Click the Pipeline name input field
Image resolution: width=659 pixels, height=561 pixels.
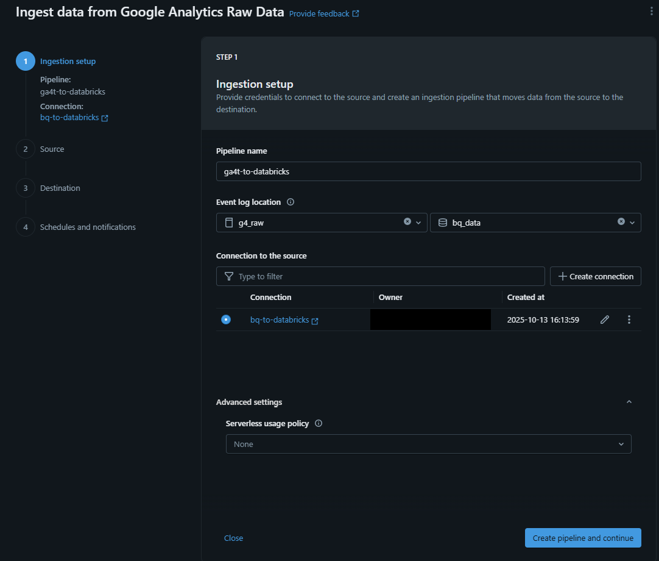(x=428, y=171)
